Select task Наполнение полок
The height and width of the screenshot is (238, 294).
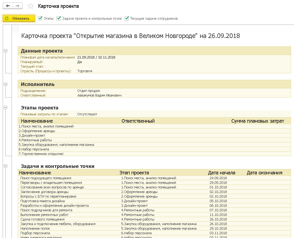point(35,228)
